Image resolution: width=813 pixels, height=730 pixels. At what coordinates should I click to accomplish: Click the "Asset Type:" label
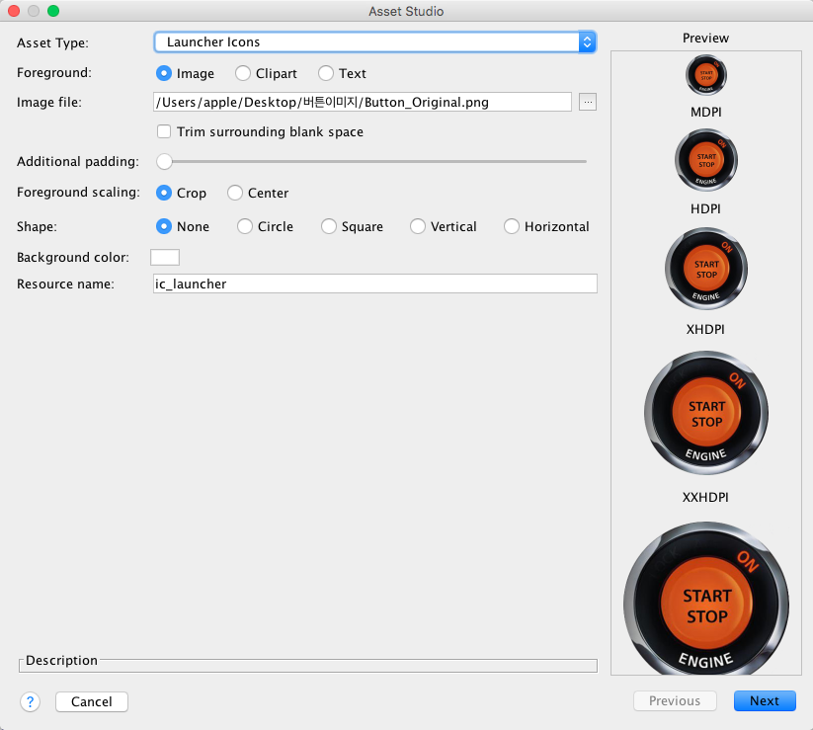pyautogui.click(x=53, y=43)
